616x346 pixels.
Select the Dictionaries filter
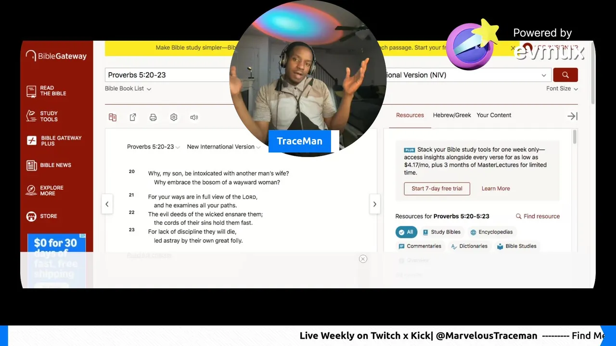point(470,246)
